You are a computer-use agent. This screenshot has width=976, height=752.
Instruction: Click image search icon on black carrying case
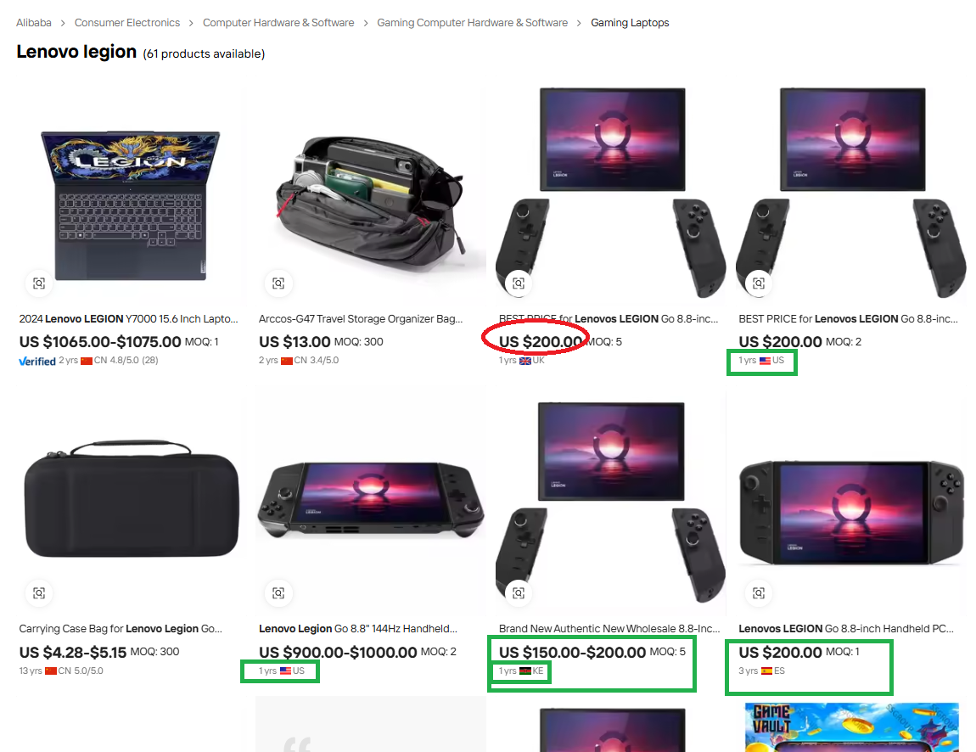coord(38,592)
